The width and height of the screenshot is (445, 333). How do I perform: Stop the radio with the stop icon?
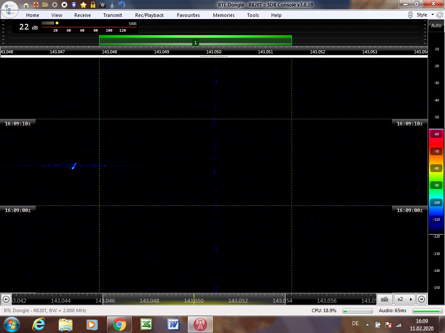64,4
